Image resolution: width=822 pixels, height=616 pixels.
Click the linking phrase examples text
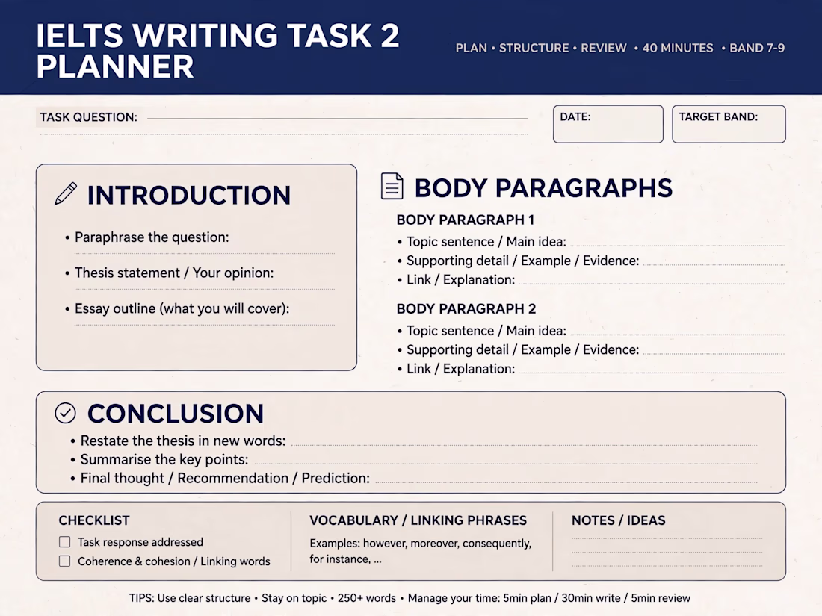coord(421,551)
